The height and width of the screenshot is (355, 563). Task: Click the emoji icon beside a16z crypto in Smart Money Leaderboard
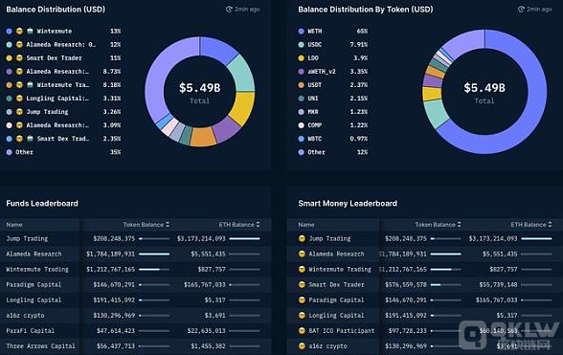pos(302,346)
